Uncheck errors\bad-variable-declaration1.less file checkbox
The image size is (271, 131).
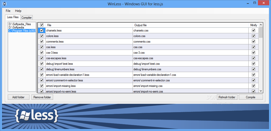pos(42,75)
